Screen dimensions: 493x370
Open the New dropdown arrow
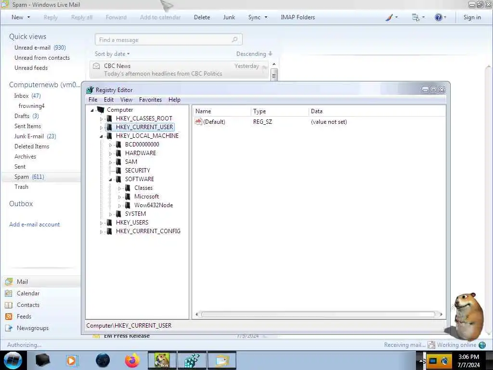pyautogui.click(x=28, y=17)
